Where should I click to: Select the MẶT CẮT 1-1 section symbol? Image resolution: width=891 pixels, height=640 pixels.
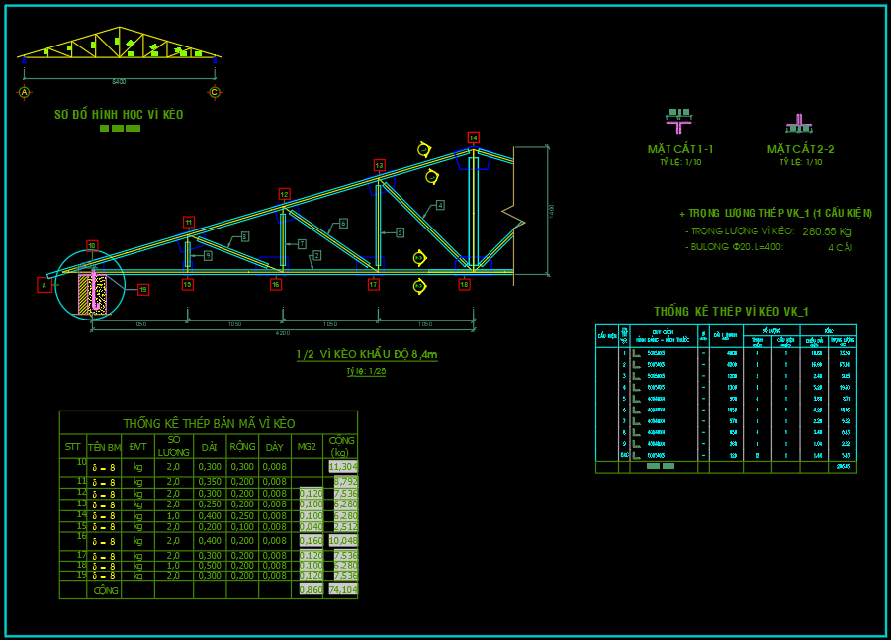click(679, 121)
